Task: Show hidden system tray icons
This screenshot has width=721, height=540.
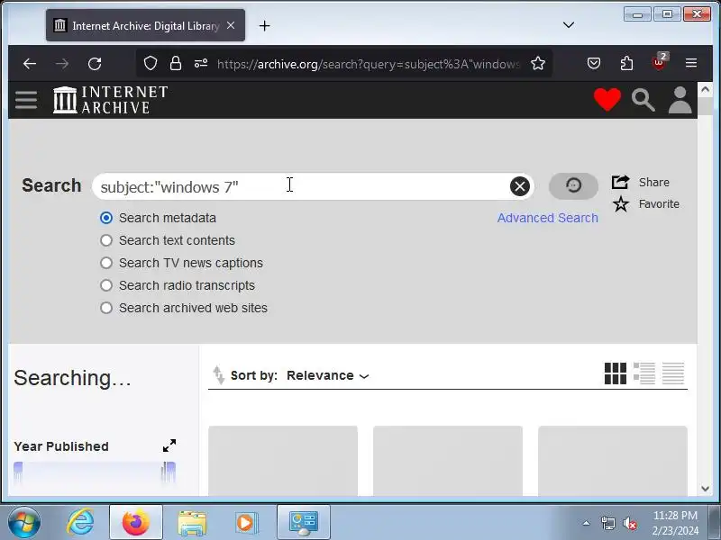Action: (x=587, y=523)
